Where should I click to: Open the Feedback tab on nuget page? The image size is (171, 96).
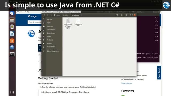tap(159, 73)
